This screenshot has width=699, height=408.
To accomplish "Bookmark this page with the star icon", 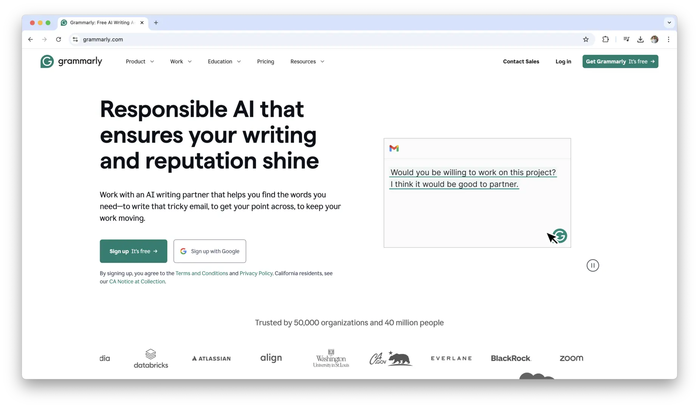I will (586, 39).
